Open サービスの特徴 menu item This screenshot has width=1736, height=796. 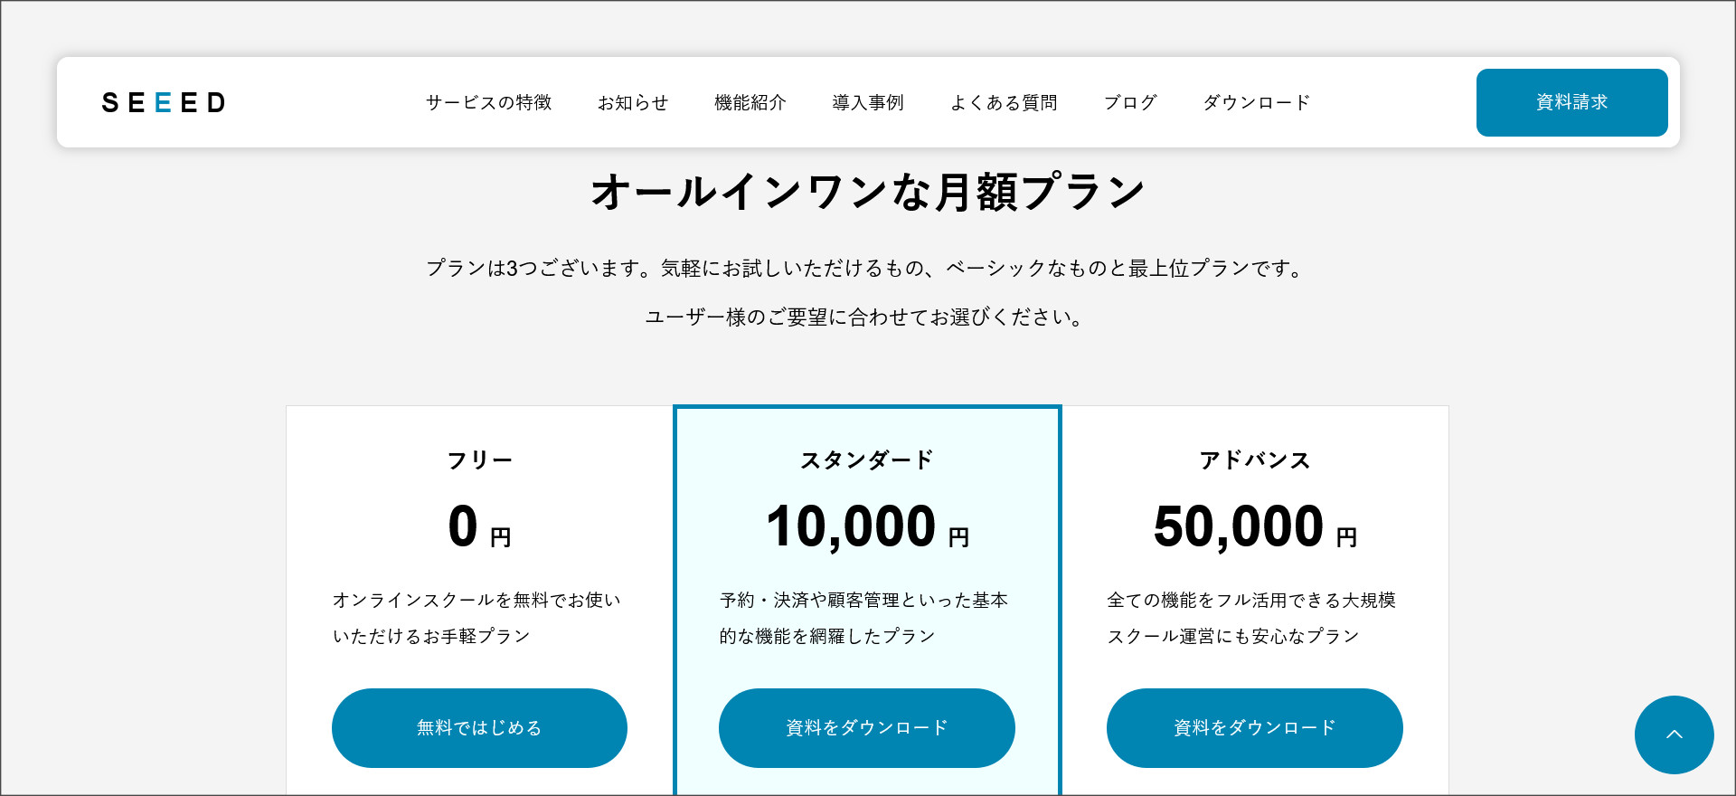coord(488,102)
